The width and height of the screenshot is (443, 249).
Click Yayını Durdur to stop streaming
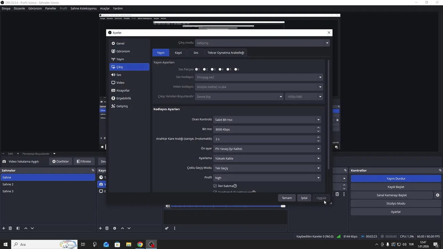[396, 178]
